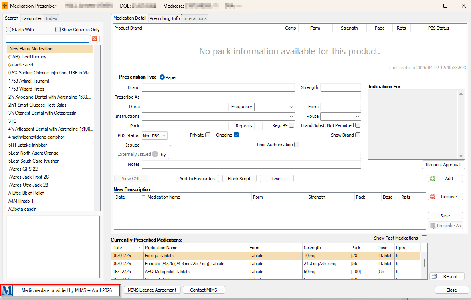Screen dimensions: 471x300
Task: Untick the Ongoing checkbox
Action: (x=237, y=135)
